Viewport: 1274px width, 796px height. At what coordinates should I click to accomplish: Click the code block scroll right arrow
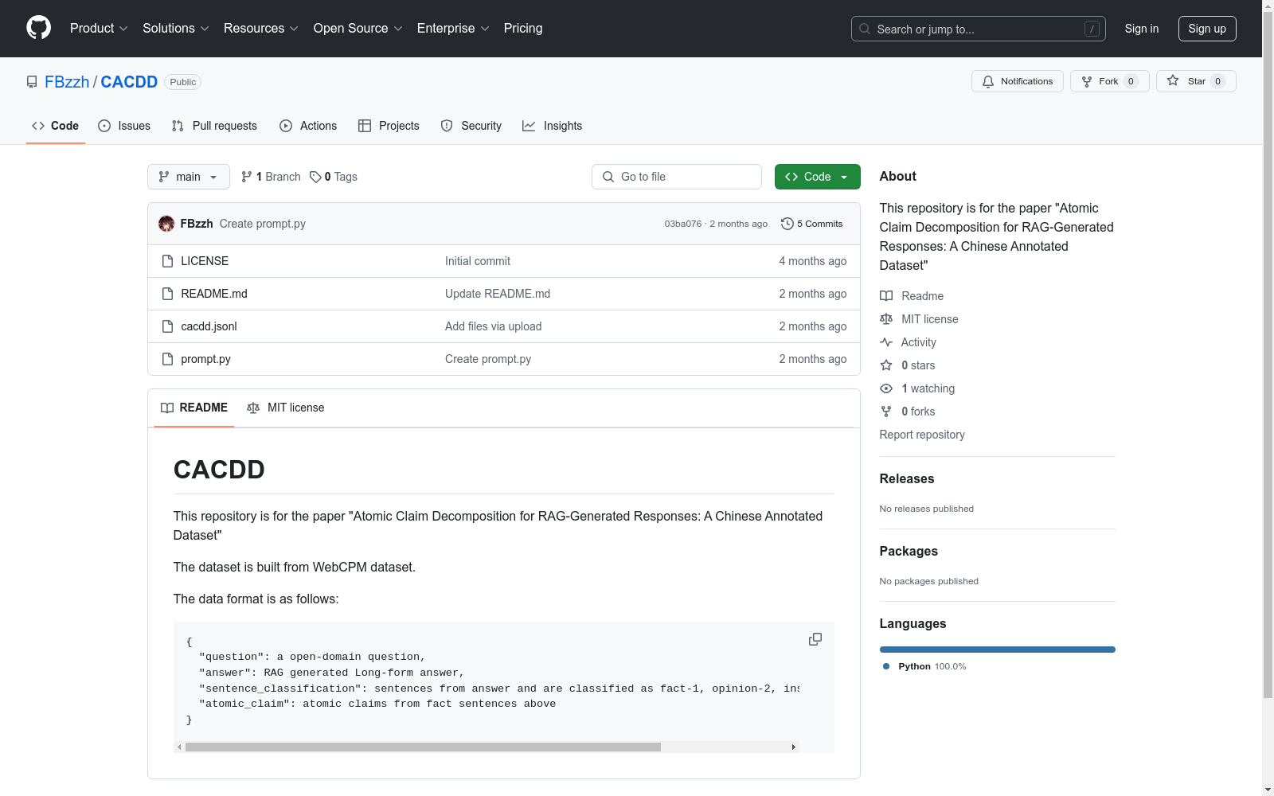[x=794, y=747]
